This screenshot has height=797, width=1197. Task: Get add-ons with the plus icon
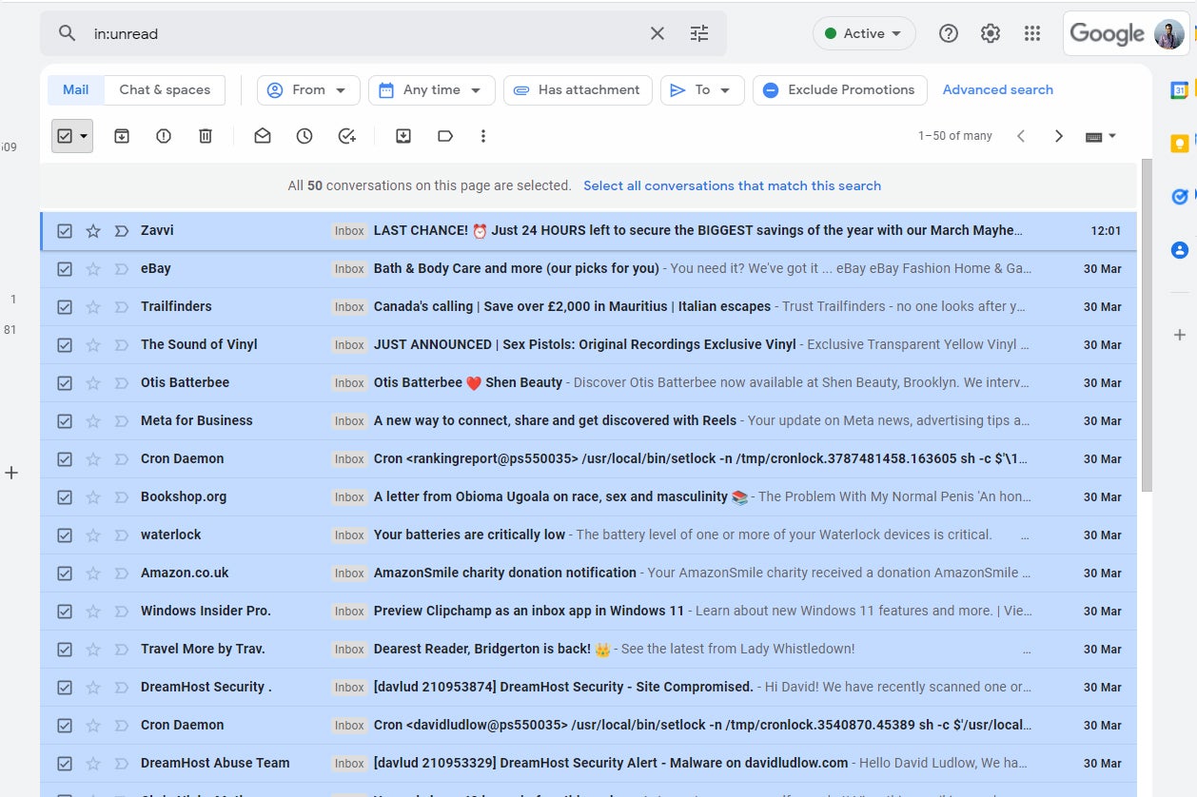(1180, 335)
